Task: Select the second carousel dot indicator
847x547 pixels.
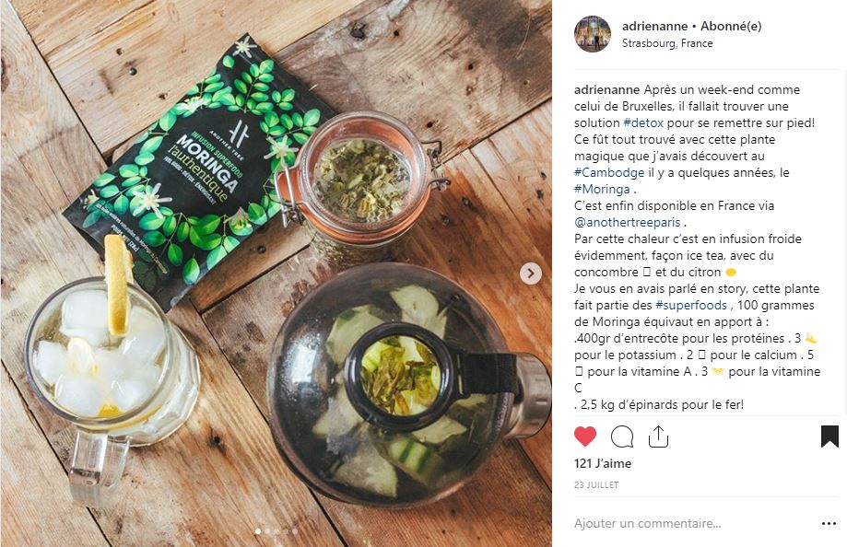Action: point(268,531)
